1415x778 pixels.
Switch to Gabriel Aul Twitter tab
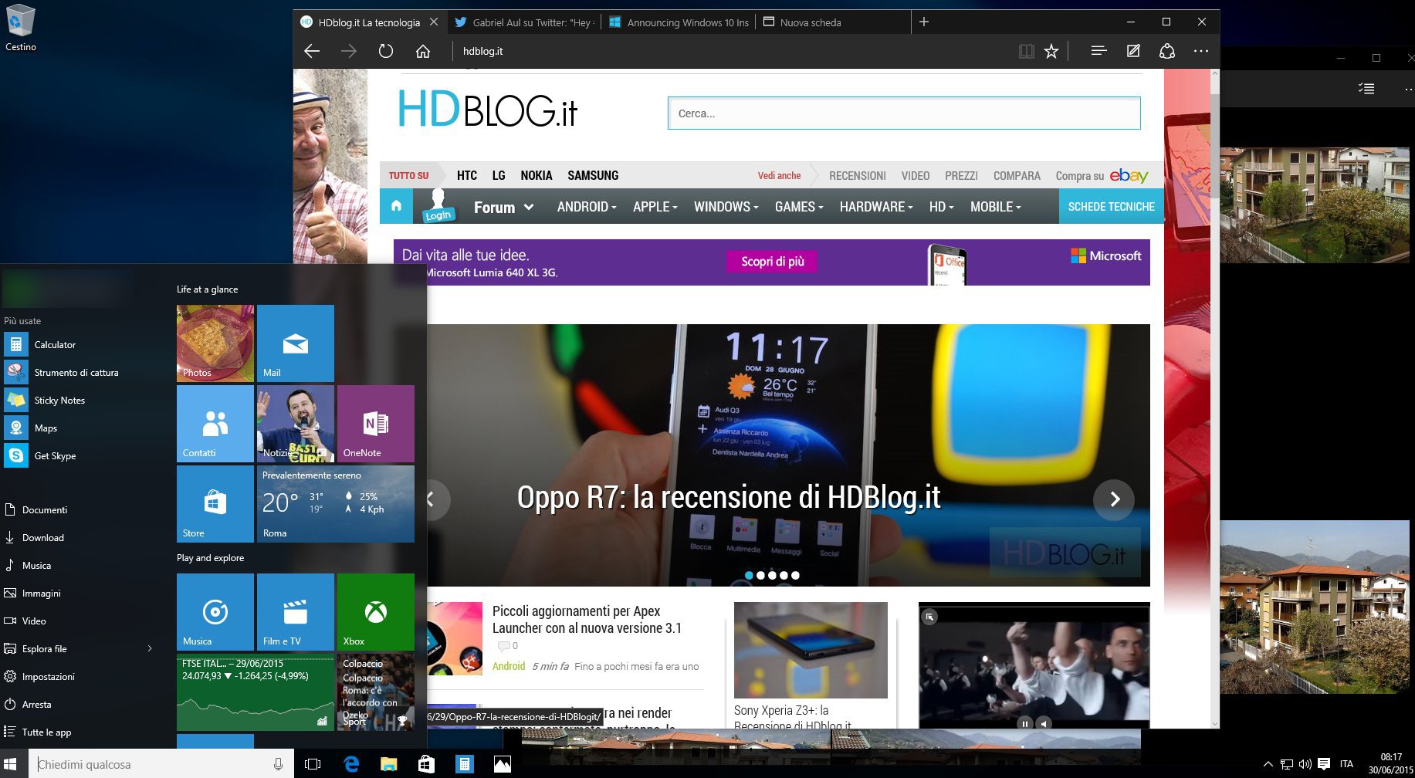523,22
